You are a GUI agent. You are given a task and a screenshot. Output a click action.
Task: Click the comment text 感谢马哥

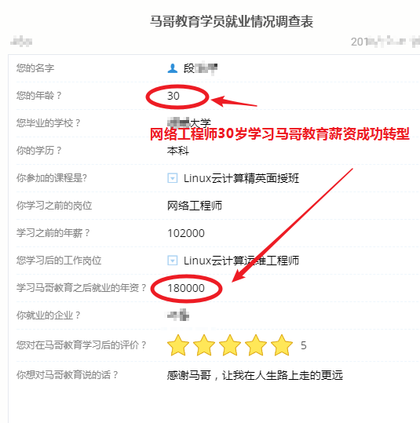click(x=189, y=375)
